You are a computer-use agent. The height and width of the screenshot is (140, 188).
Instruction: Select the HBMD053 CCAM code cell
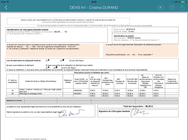click(x=81, y=91)
